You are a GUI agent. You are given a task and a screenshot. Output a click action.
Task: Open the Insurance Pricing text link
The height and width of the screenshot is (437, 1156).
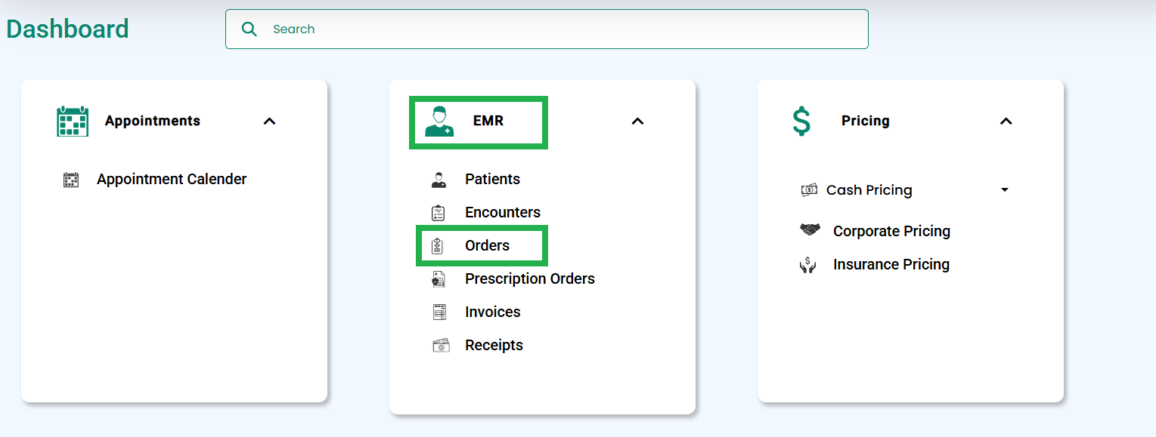click(891, 265)
